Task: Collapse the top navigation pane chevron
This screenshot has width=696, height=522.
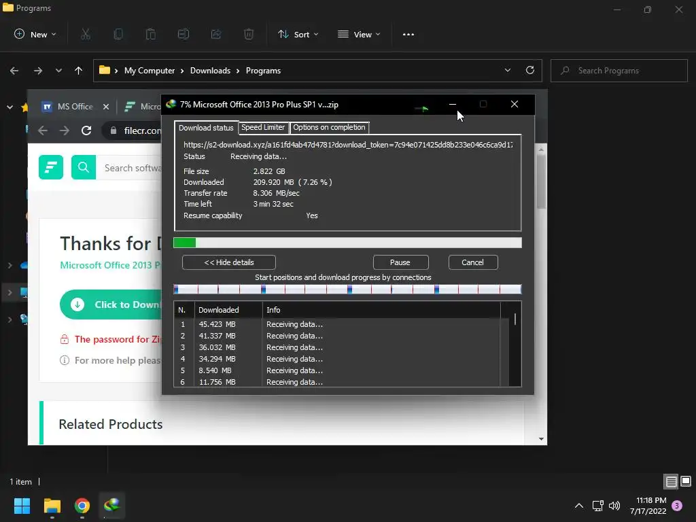Action: pyautogui.click(x=10, y=107)
